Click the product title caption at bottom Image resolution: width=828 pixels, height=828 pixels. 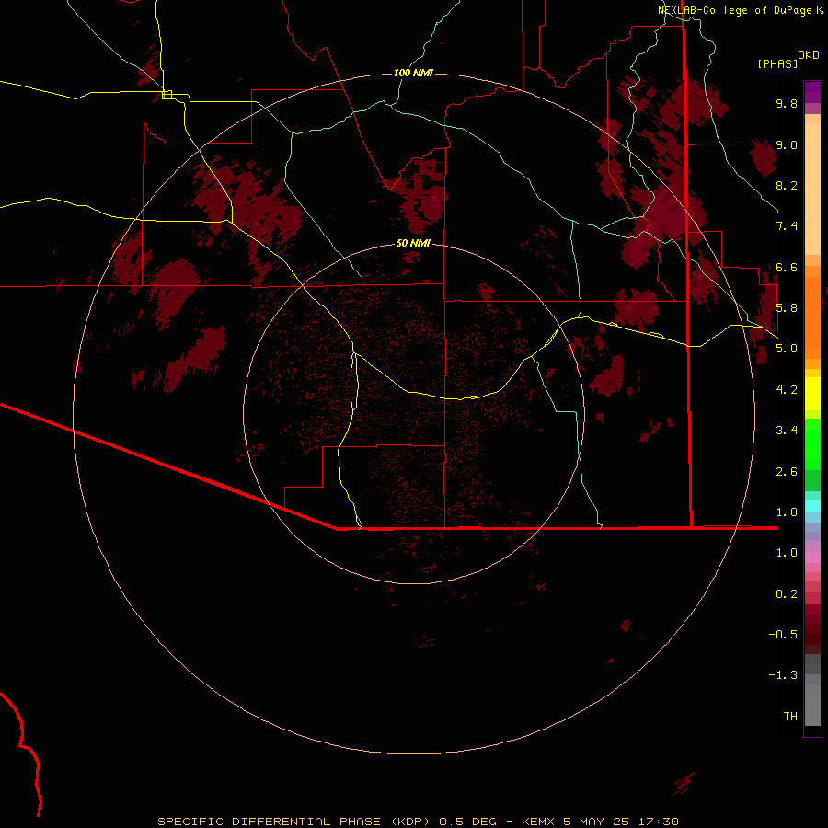419,822
